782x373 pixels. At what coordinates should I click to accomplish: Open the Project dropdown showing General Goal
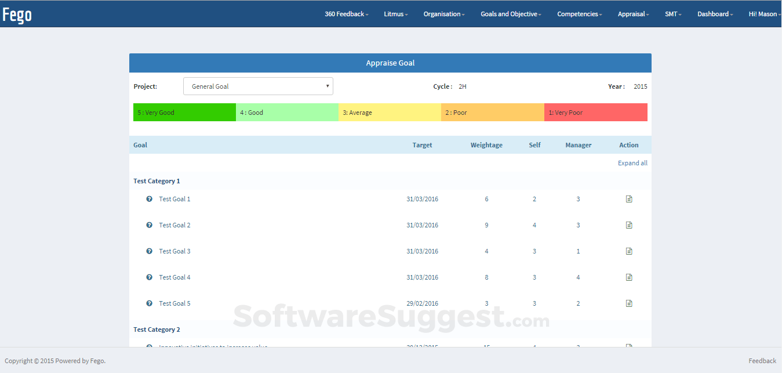pyautogui.click(x=258, y=85)
